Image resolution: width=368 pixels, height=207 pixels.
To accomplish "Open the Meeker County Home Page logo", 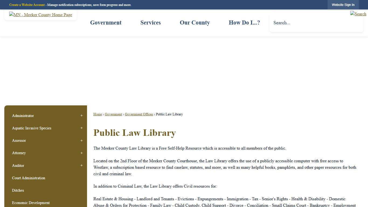I will (40, 15).
